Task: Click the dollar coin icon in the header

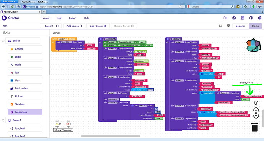Action: tap(251, 18)
